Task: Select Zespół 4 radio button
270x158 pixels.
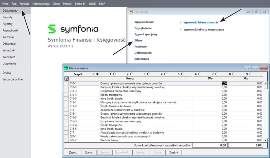Action: click(166, 74)
